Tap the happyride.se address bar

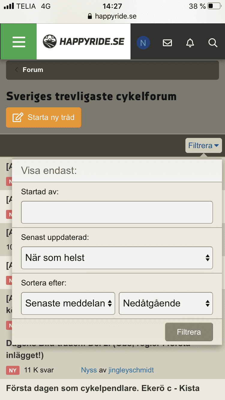pyautogui.click(x=112, y=16)
